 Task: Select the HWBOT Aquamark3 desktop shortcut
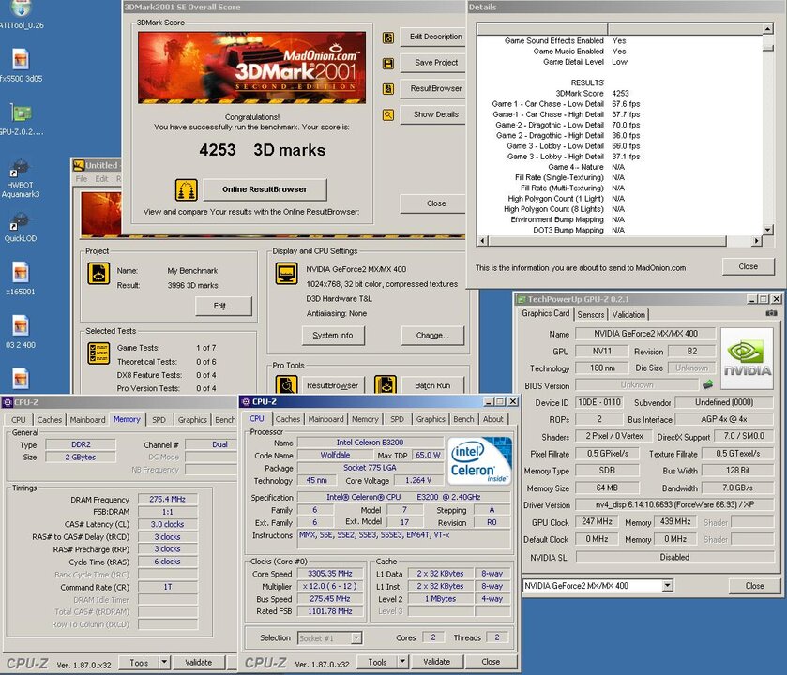(20, 178)
